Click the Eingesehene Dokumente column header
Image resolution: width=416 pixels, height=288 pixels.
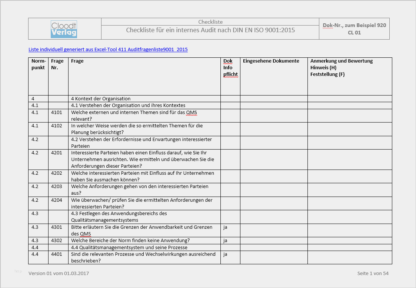(271, 61)
